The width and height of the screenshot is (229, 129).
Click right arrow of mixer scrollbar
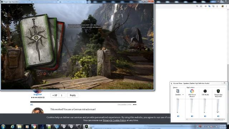tap(224, 119)
